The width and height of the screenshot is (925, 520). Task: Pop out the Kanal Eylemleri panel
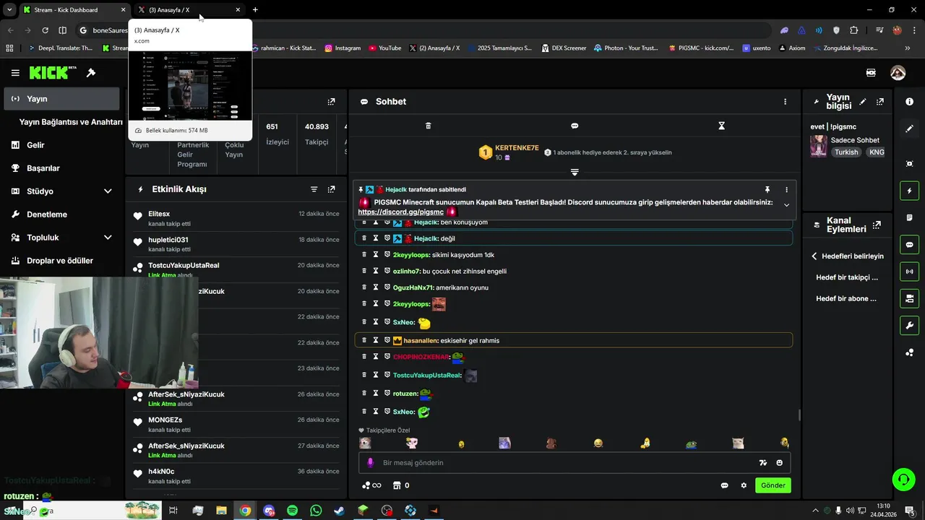tap(877, 225)
